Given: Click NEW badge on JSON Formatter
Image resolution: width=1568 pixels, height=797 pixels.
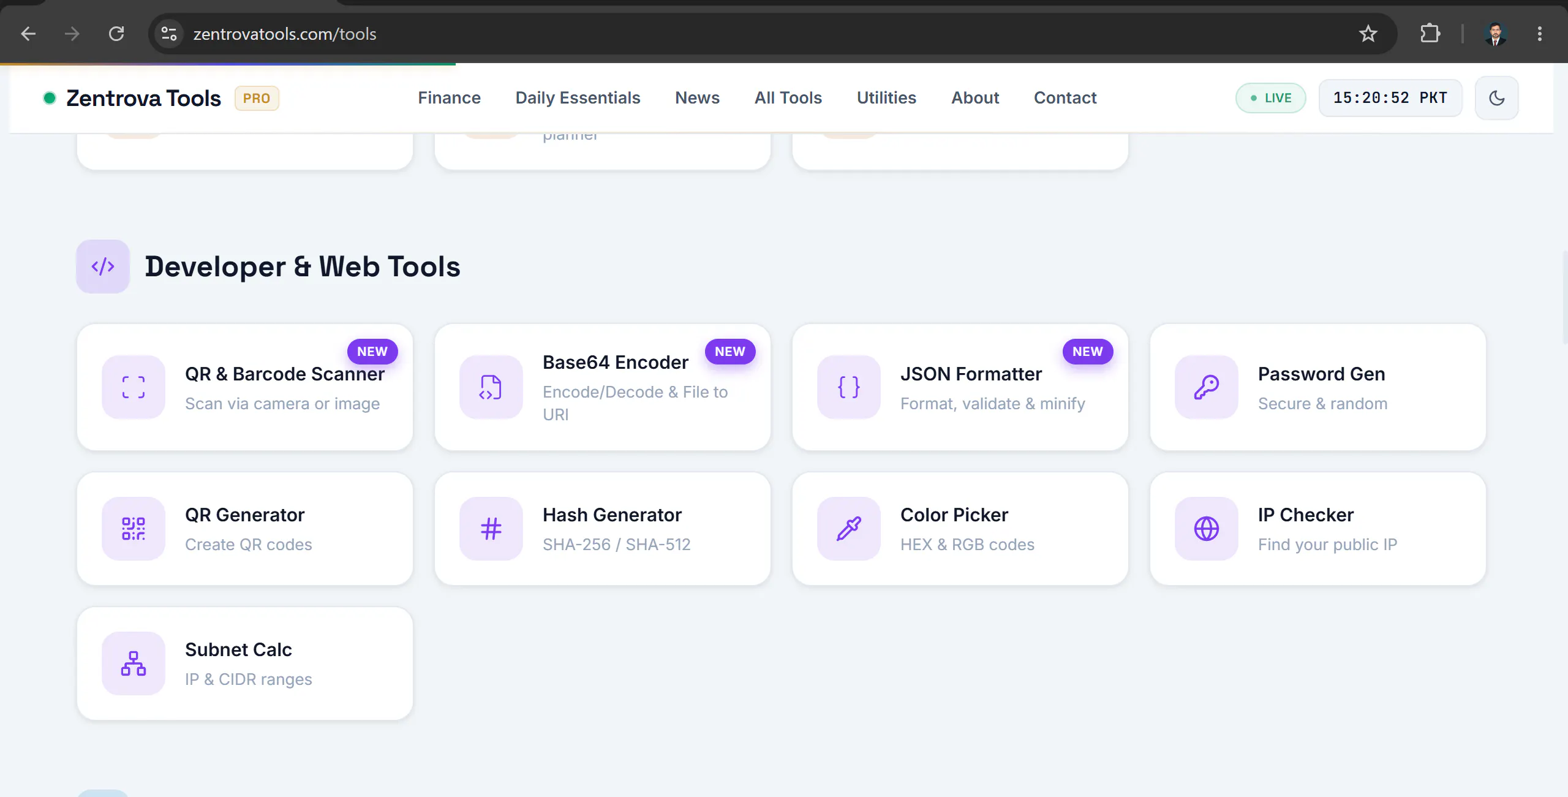Looking at the screenshot, I should click(1088, 352).
